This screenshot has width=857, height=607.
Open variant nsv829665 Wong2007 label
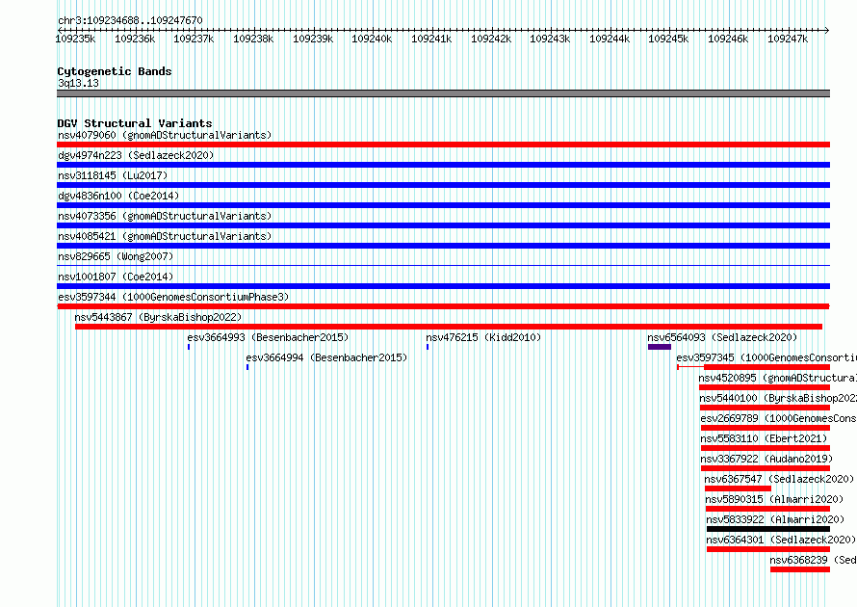point(116,256)
